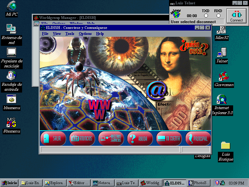Select the MS-DOS Bbsmenu shortcut icon
This screenshot has width=249, height=187.
pyautogui.click(x=12, y=122)
